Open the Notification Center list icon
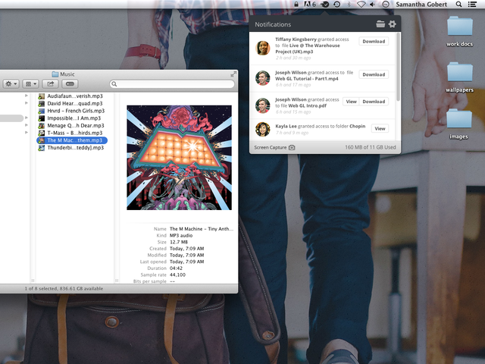This screenshot has width=485, height=364. point(474,5)
